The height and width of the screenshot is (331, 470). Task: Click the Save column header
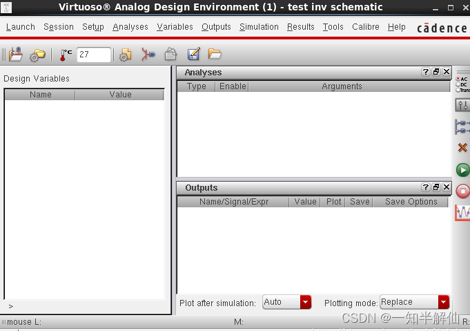(360, 202)
